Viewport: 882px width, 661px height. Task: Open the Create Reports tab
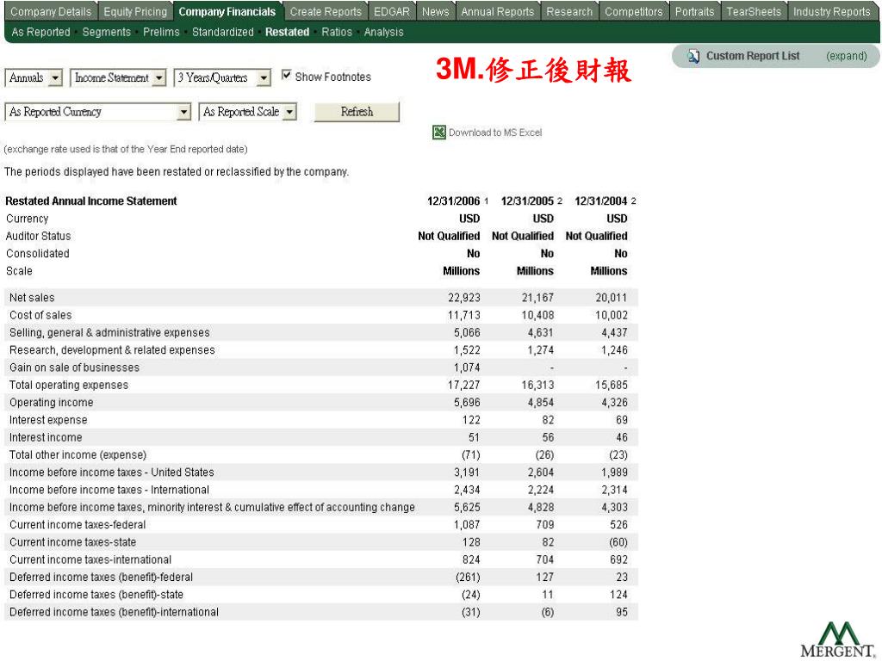(x=326, y=11)
